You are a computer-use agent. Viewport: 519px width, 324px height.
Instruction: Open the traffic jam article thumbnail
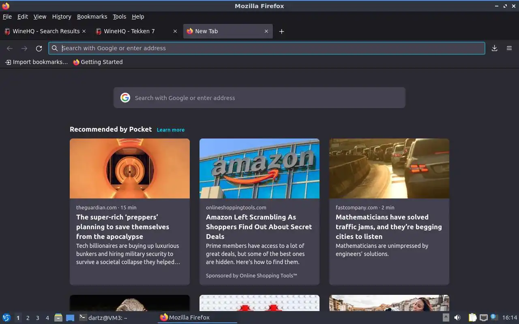[389, 168]
